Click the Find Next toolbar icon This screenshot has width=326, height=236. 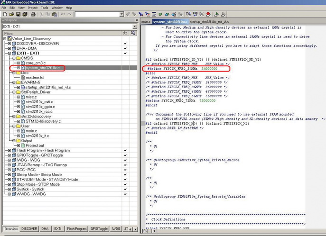(x=134, y=14)
